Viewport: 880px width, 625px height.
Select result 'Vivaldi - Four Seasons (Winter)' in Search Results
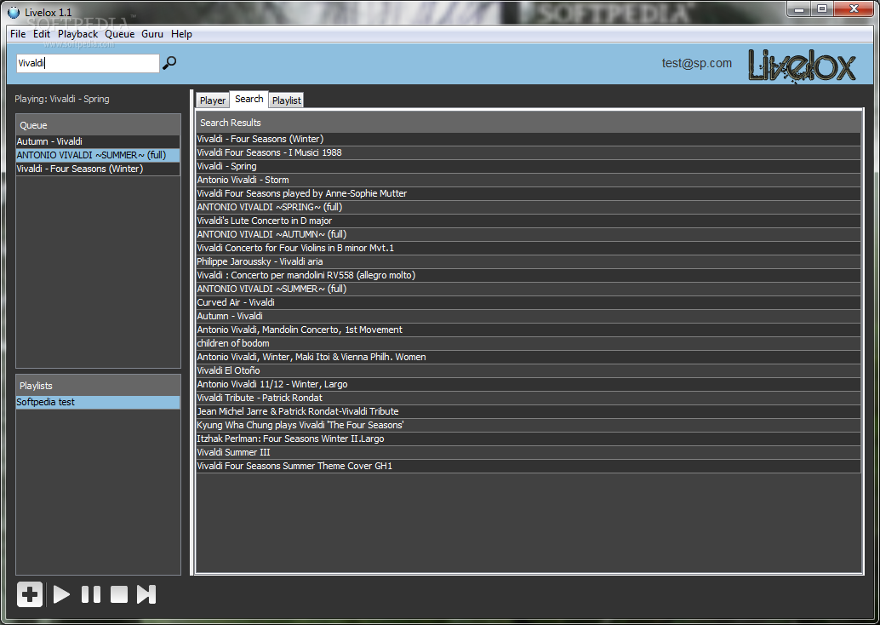[x=529, y=139]
